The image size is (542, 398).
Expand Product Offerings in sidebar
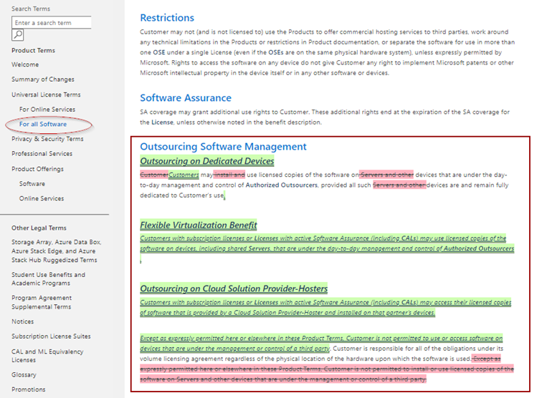pyautogui.click(x=37, y=169)
